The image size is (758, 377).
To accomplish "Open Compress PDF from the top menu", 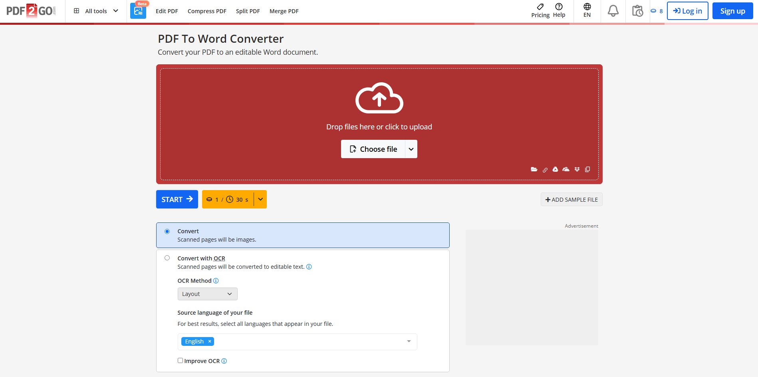I will click(207, 11).
